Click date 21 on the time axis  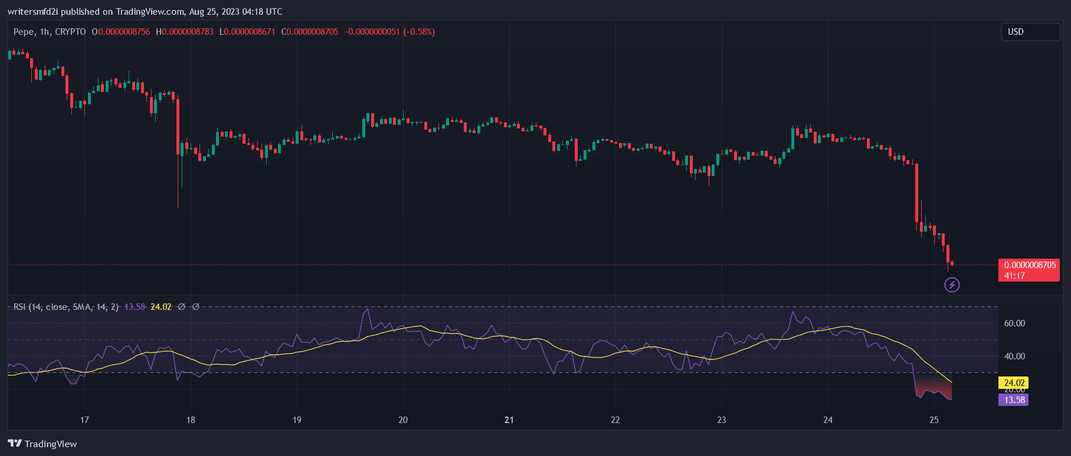pos(509,420)
